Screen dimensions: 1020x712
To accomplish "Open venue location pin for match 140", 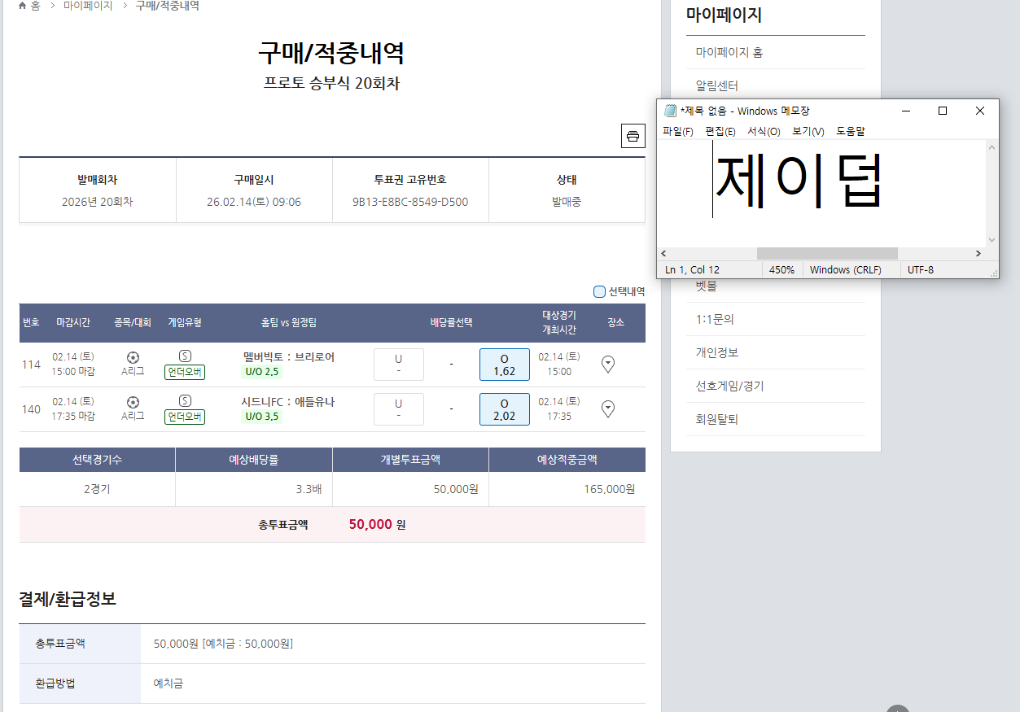I will (607, 409).
